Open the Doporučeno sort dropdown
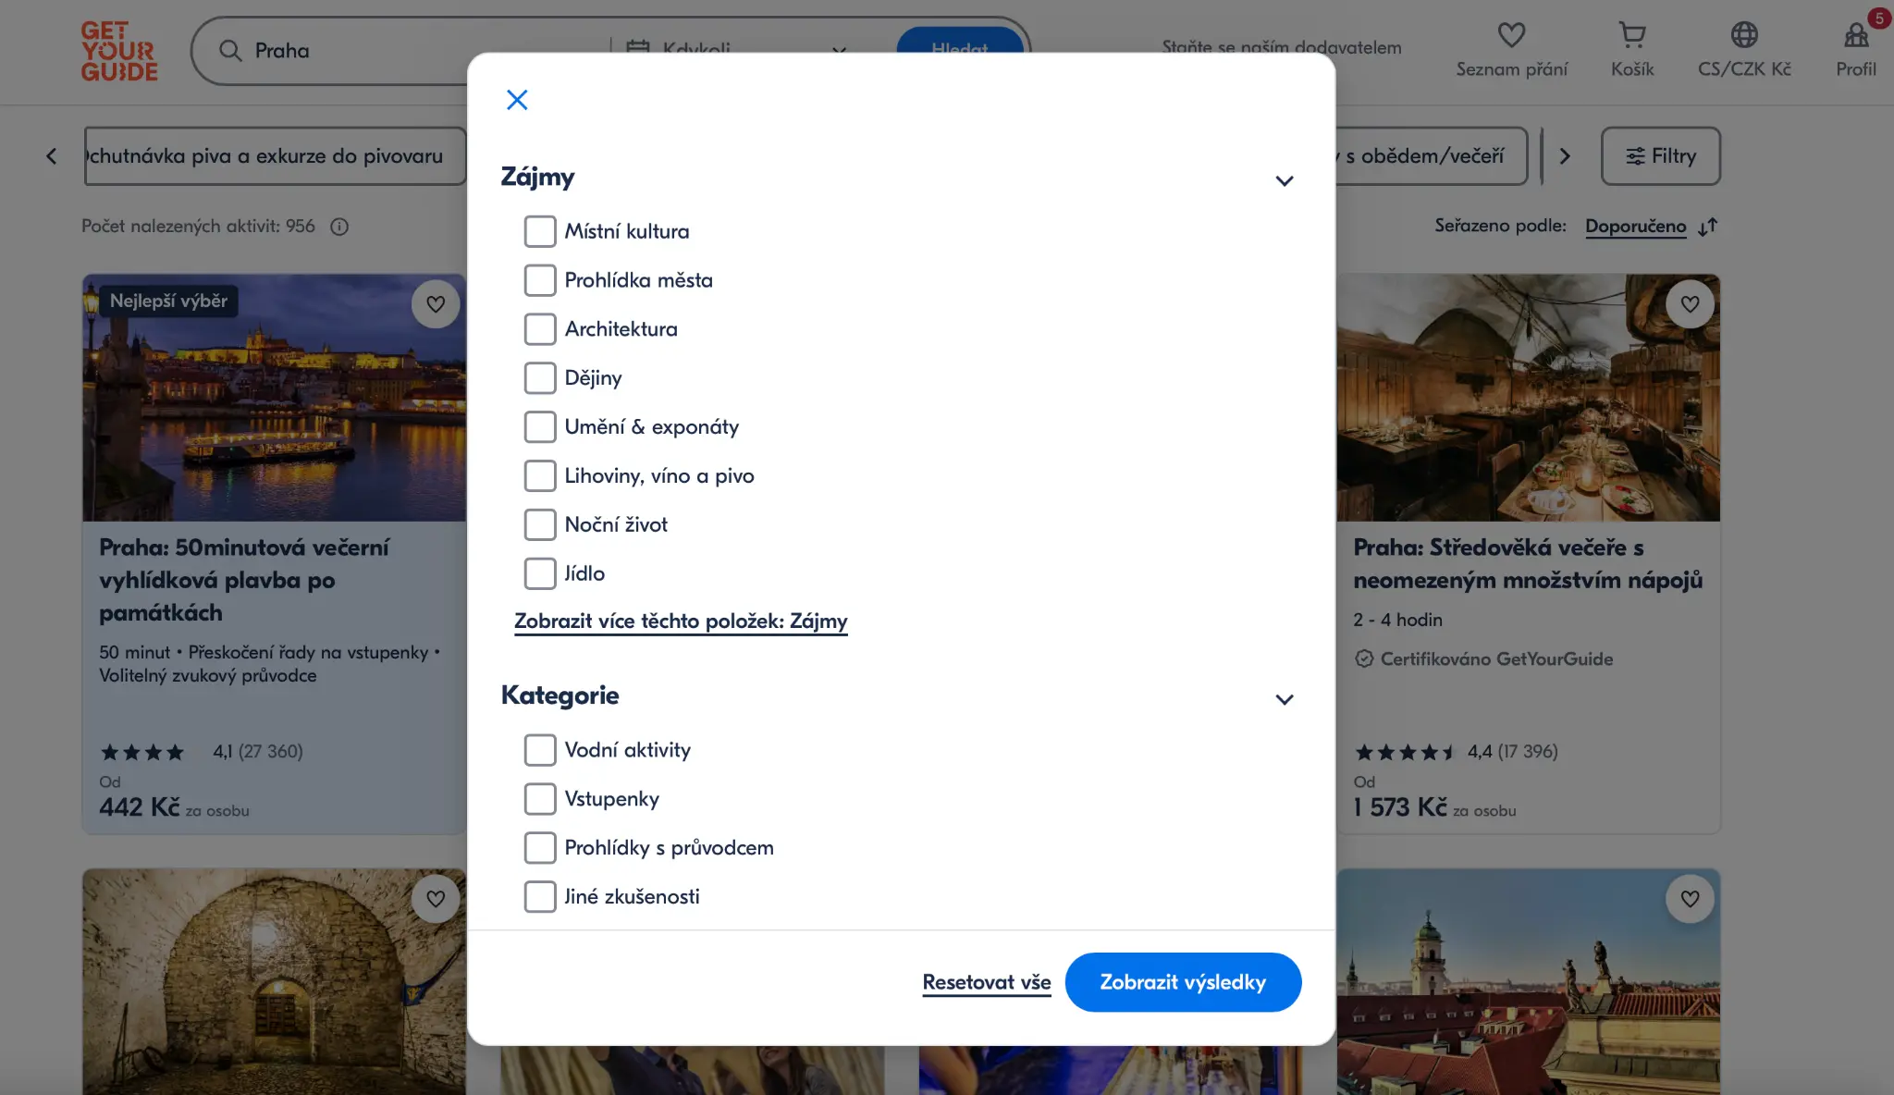The image size is (1894, 1095). pyautogui.click(x=1635, y=227)
